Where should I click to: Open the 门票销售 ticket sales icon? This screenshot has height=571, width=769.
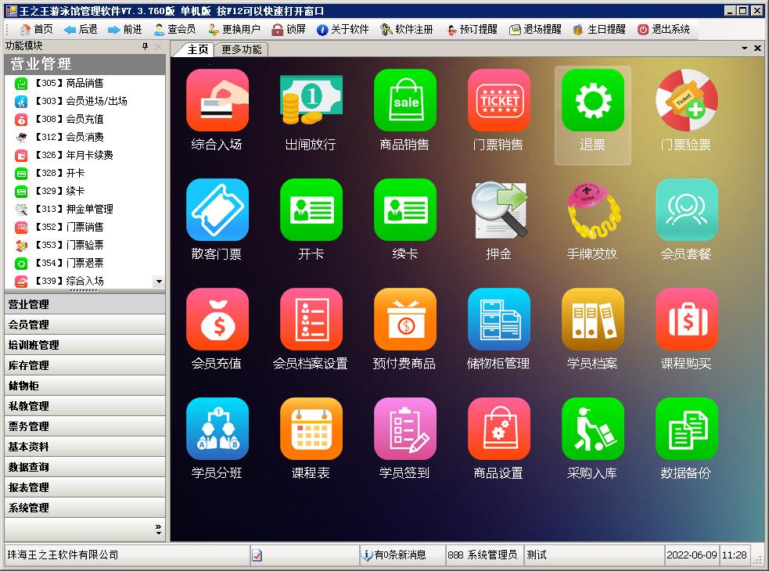coord(498,100)
